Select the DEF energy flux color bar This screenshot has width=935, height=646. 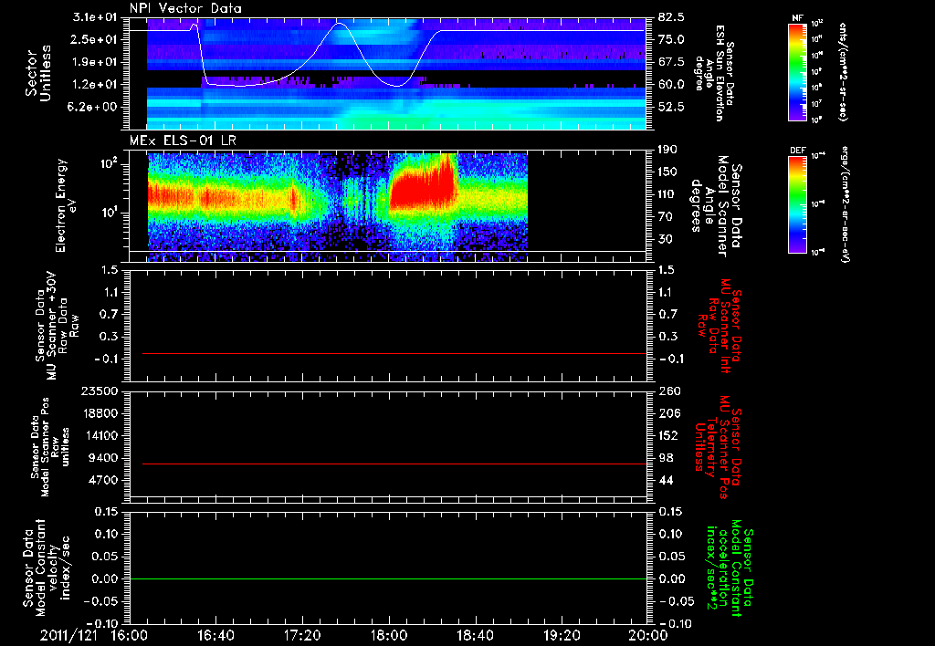[798, 204]
